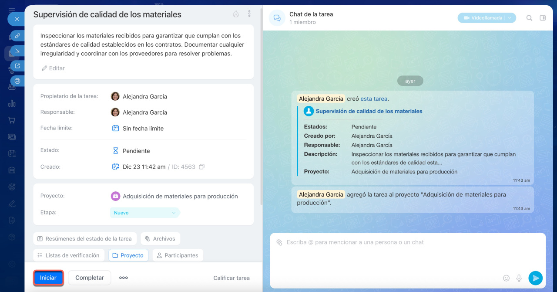The image size is (557, 292).
Task: Open the more actions ellipsis beside Completar
Action: (124, 278)
